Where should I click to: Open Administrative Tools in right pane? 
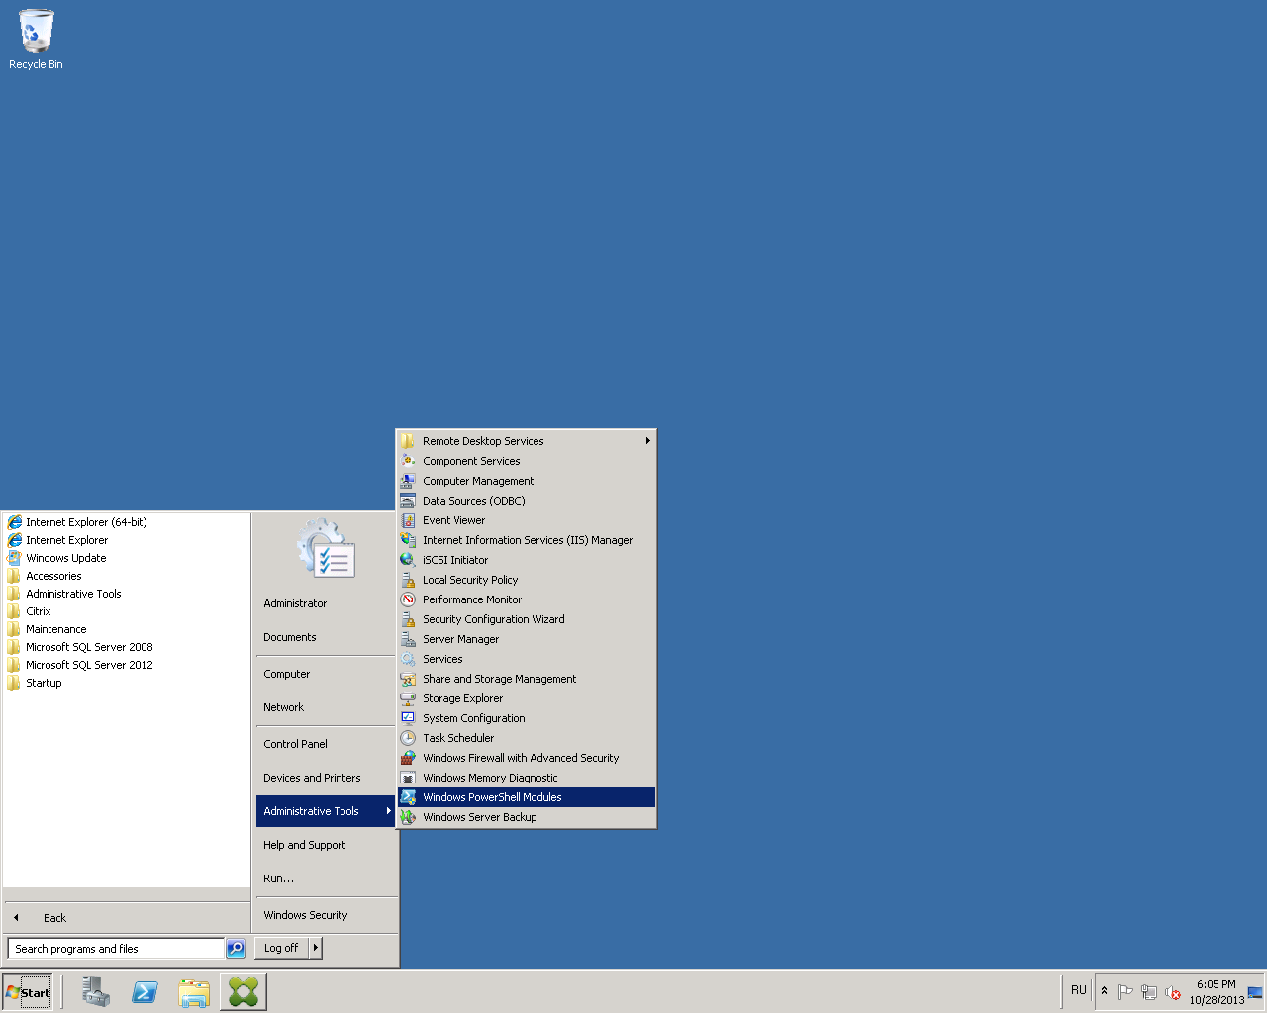(326, 811)
